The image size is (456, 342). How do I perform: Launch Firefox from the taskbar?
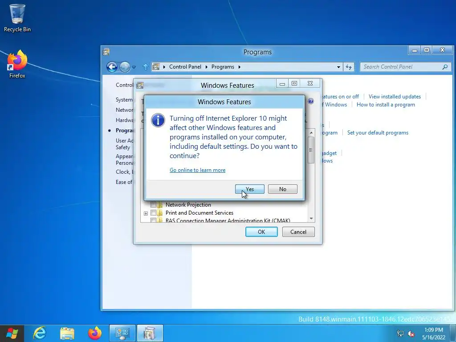coord(95,333)
